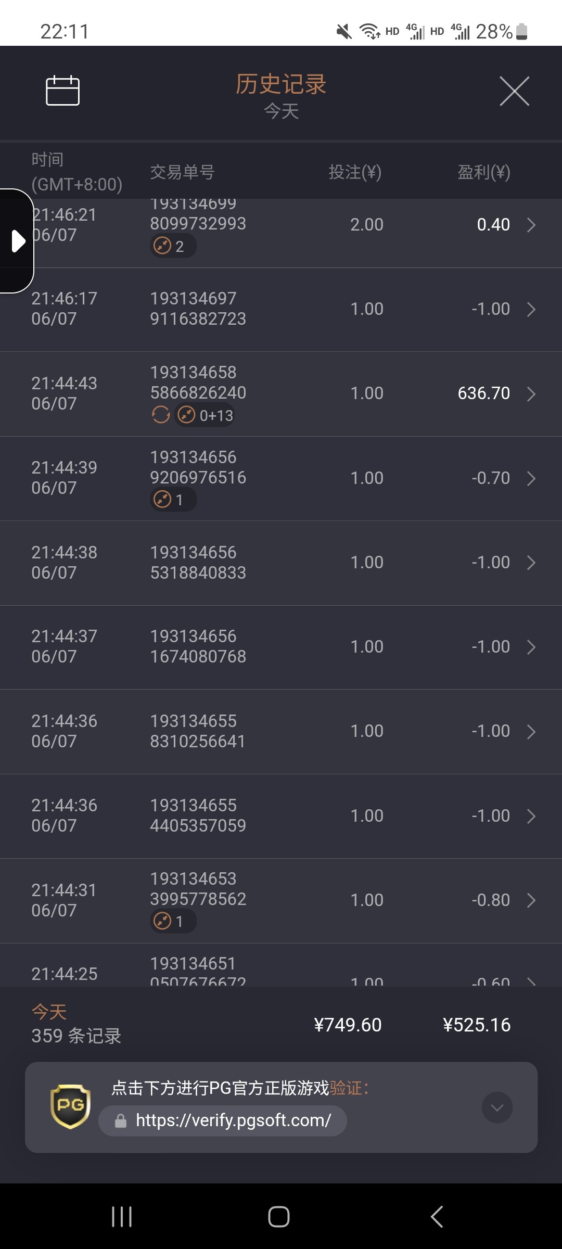The height and width of the screenshot is (1249, 562).
Task: Tap the Android back navigation button
Action: coord(437,1217)
